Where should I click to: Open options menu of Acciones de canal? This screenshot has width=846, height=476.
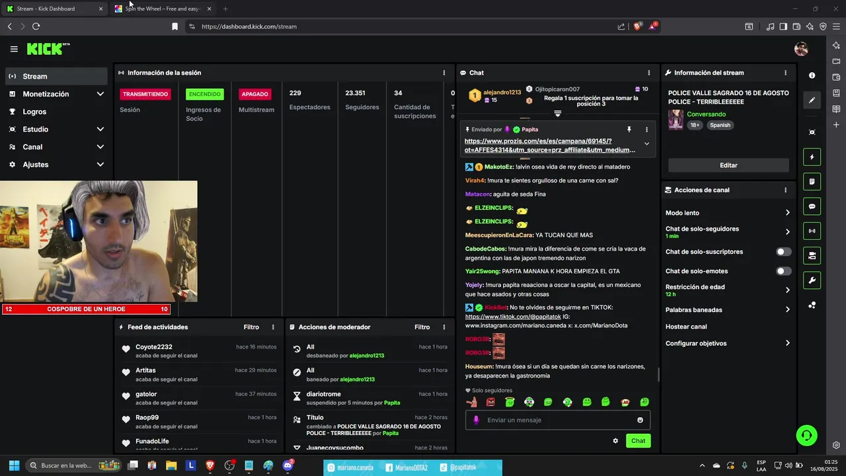(x=785, y=190)
